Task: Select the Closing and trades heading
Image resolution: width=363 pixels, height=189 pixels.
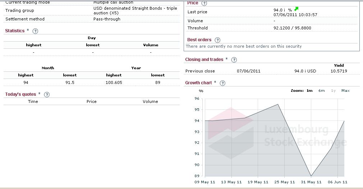Action: 204,60
